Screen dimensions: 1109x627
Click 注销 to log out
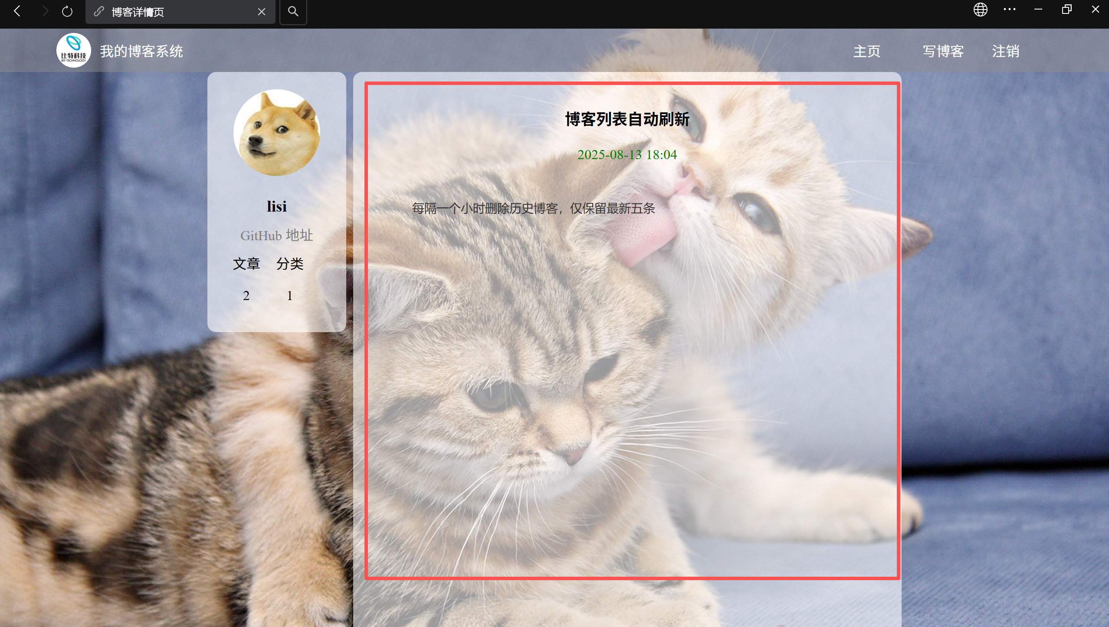1005,51
